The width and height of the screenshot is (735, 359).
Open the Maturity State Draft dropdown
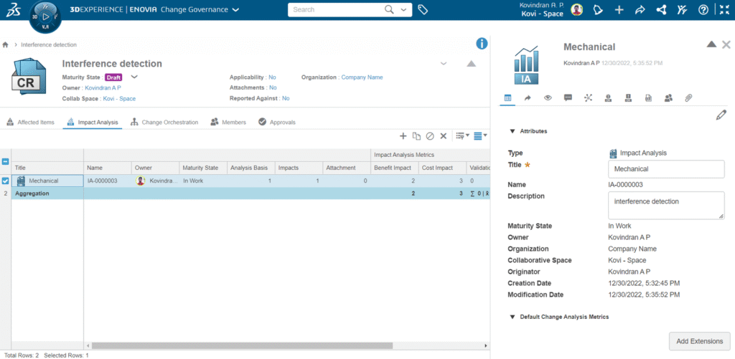click(134, 77)
